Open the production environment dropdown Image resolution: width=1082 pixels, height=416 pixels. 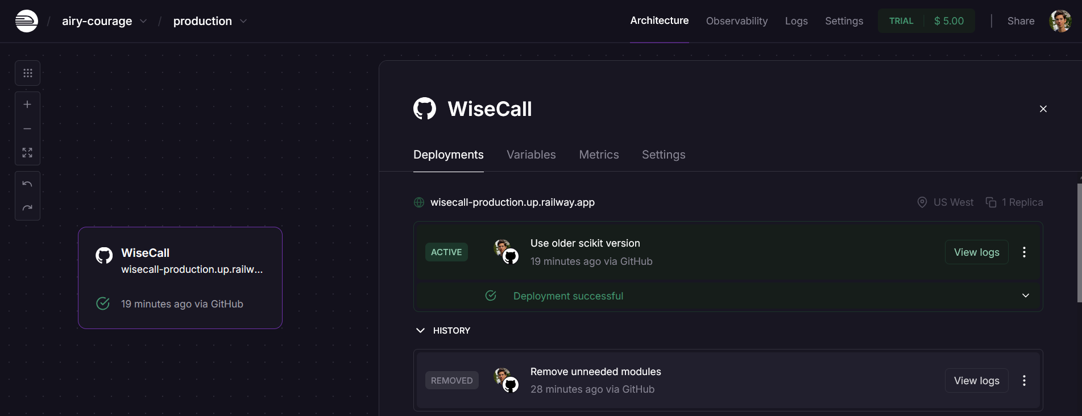243,21
